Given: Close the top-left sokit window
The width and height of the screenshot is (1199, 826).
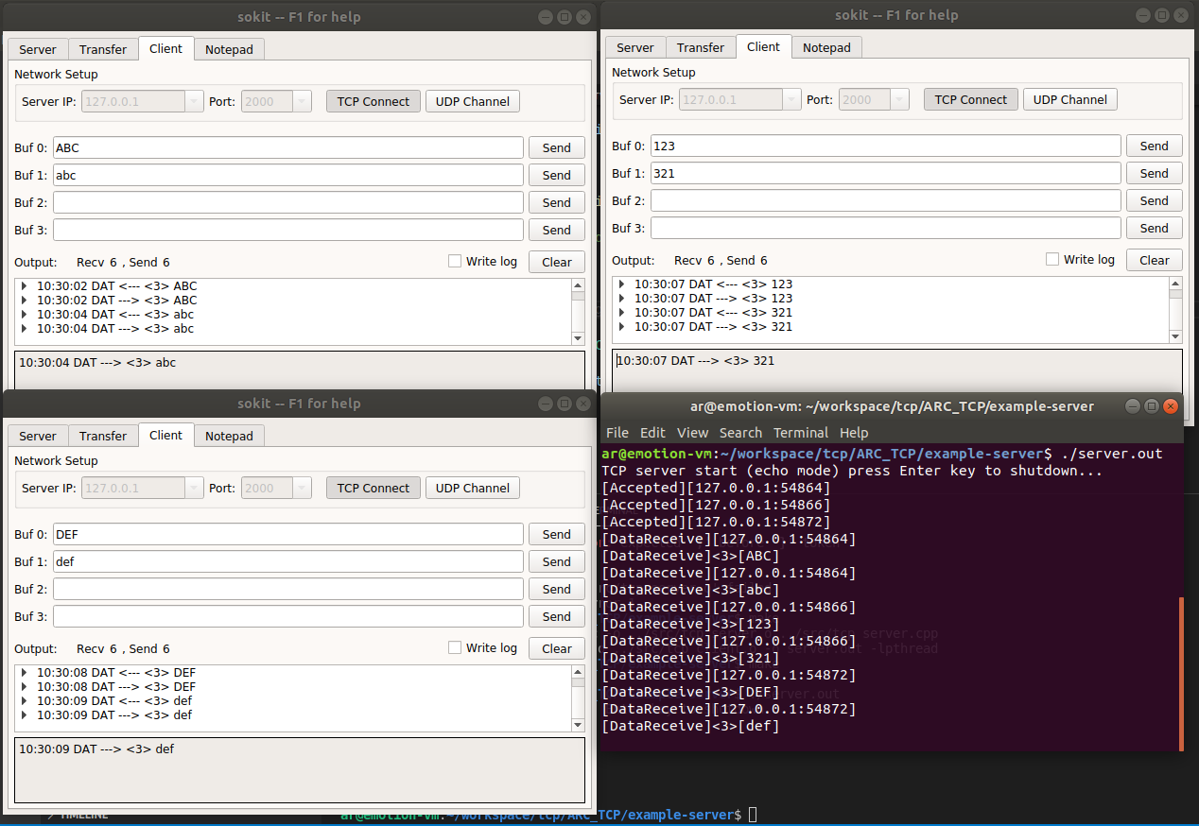Looking at the screenshot, I should tap(583, 17).
